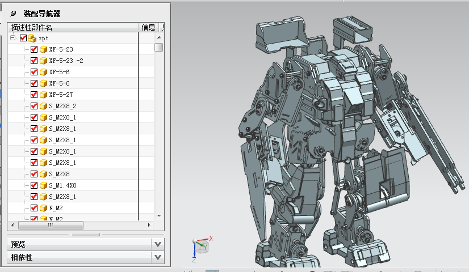Click the component icon beside S_M2X8

(43, 174)
